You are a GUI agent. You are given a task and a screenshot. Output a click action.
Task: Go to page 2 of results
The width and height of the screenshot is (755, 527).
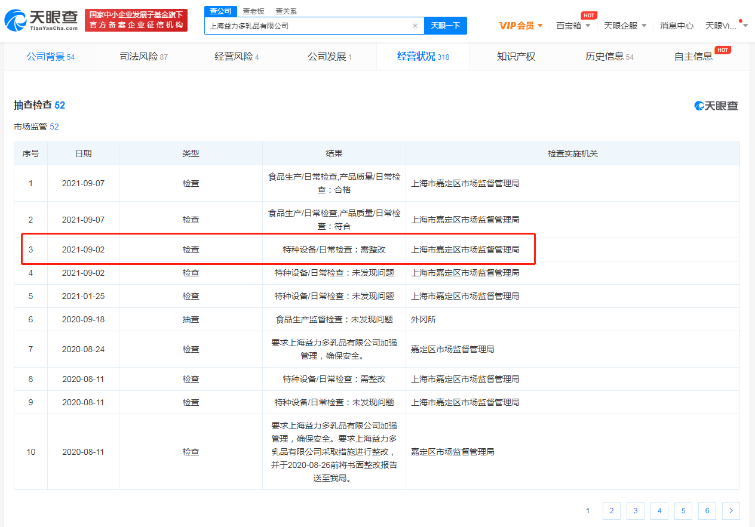click(612, 511)
